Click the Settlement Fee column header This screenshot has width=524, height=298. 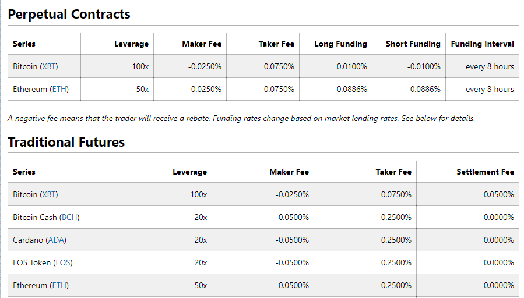485,172
